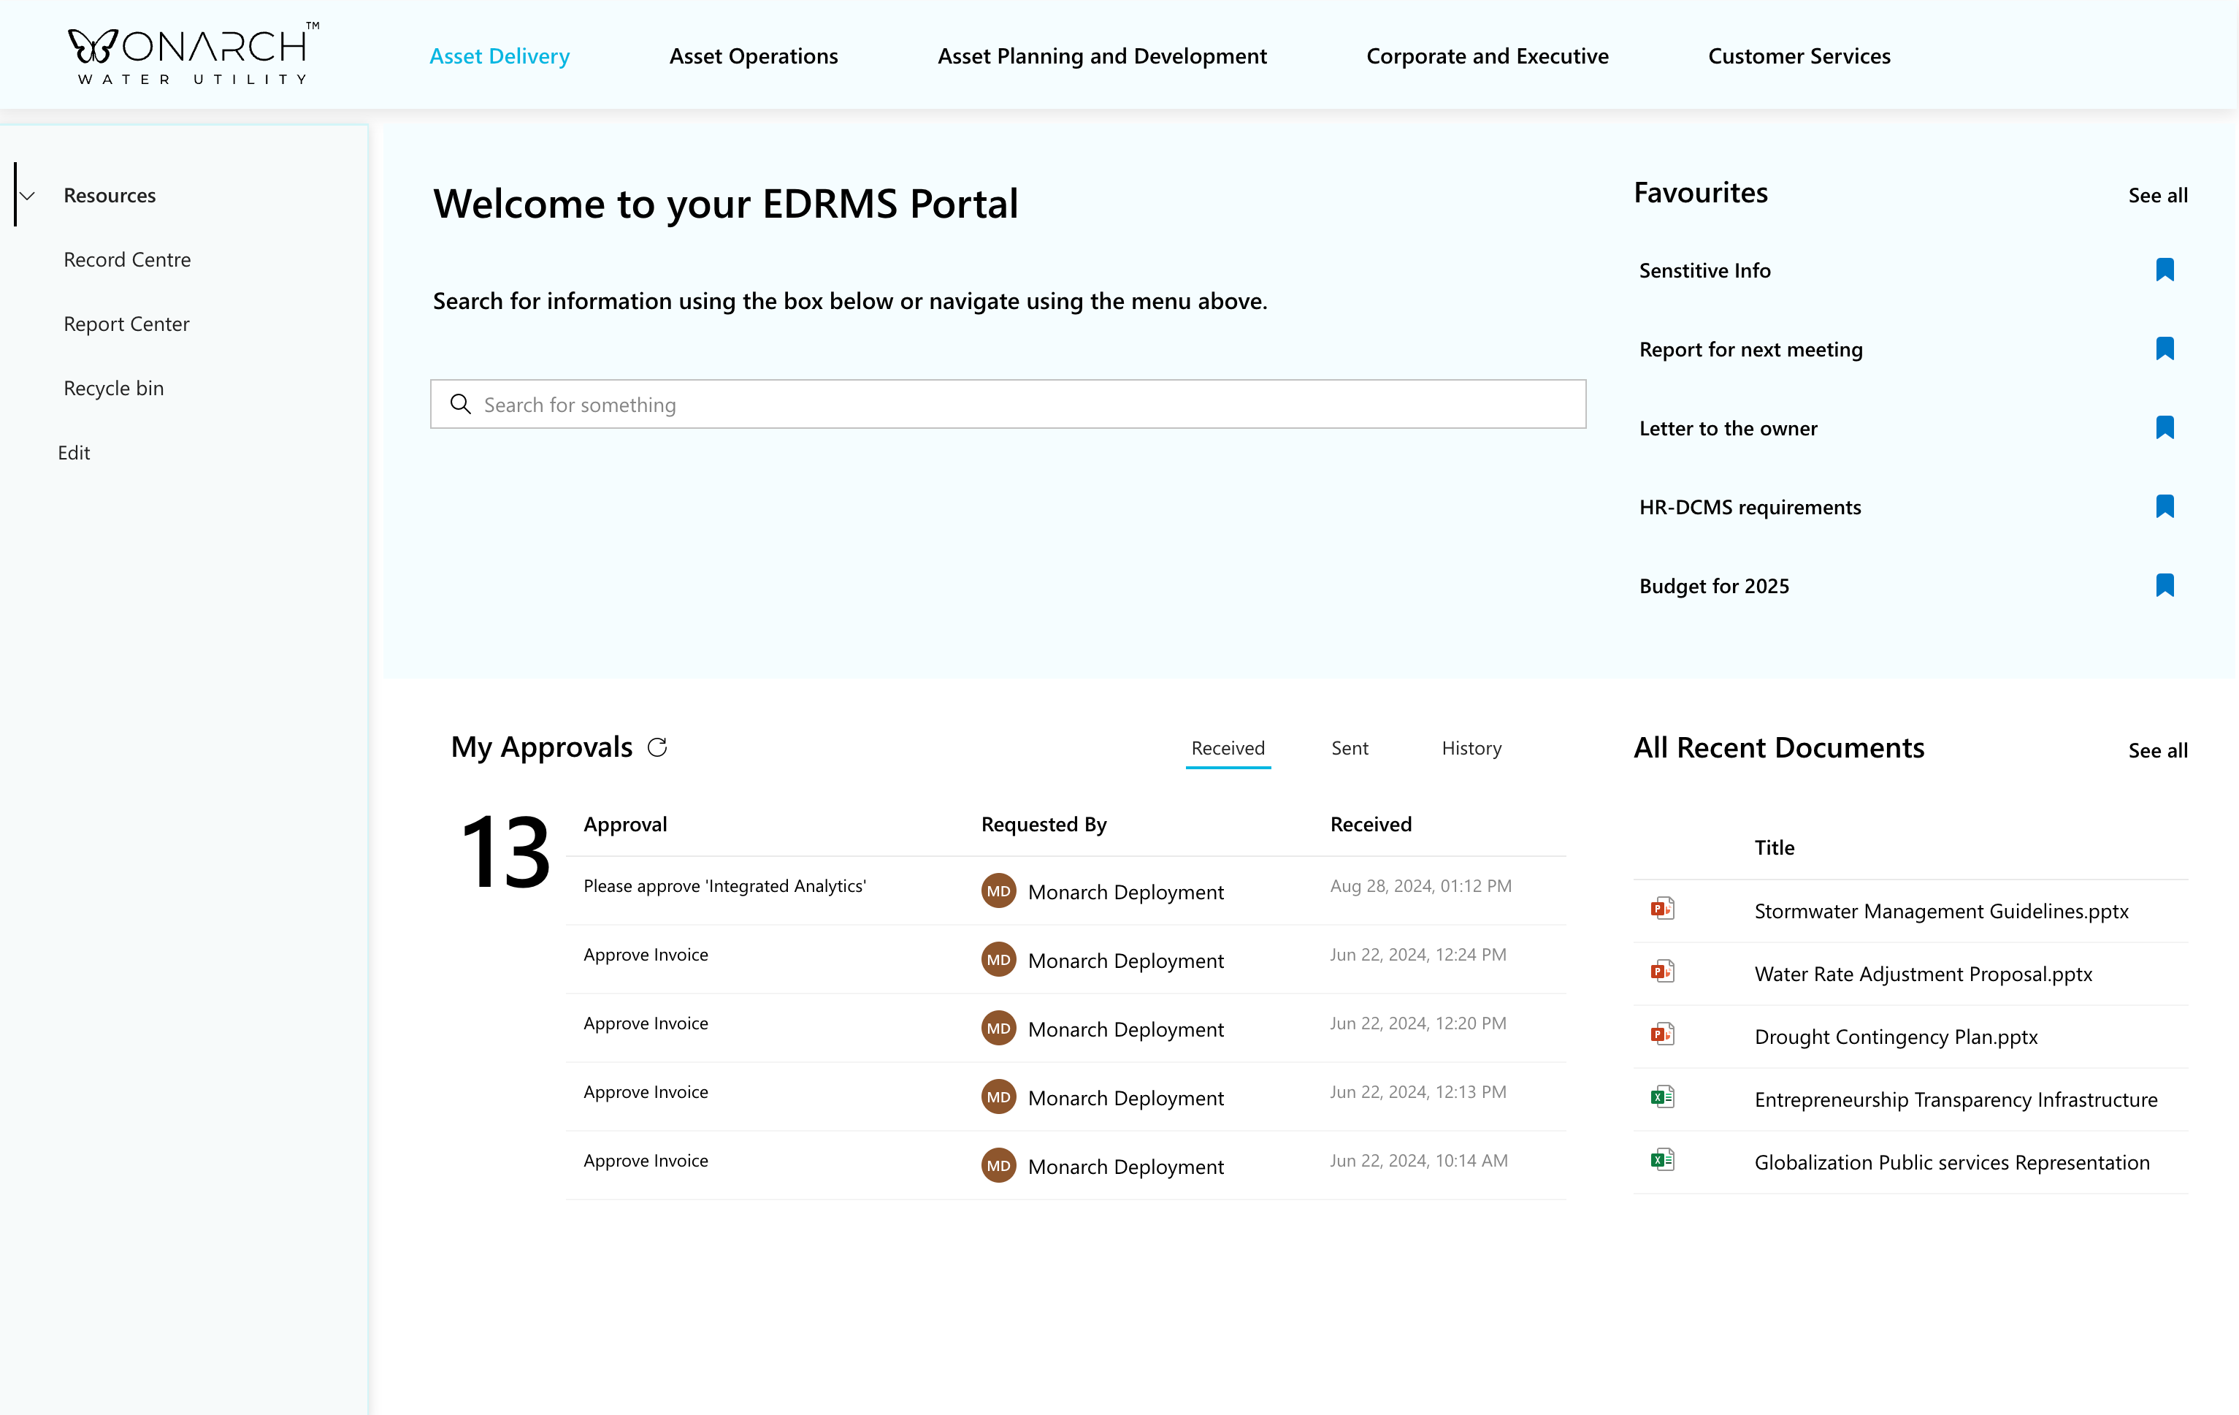This screenshot has width=2239, height=1415.
Task: Click PowerPoint icon for Drought Contingency Plan
Action: click(1661, 1034)
